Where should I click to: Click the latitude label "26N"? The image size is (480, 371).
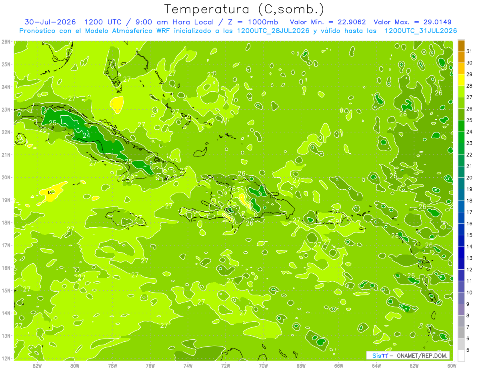pos(6,42)
